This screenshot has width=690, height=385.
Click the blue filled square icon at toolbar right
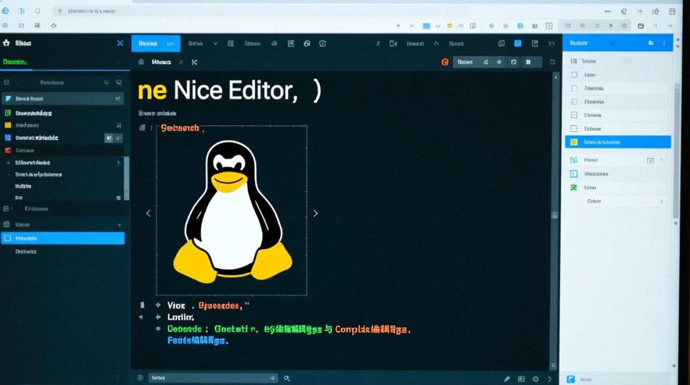coord(518,44)
